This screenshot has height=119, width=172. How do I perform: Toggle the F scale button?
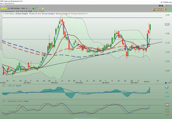(171, 83)
